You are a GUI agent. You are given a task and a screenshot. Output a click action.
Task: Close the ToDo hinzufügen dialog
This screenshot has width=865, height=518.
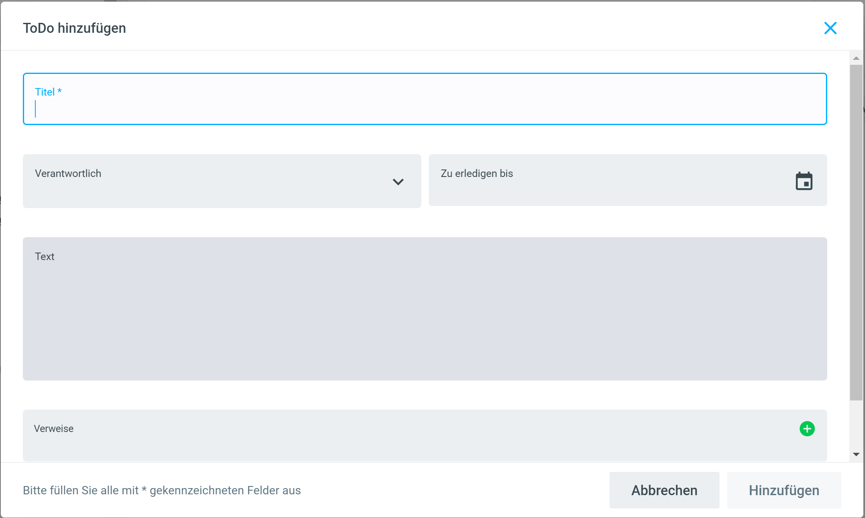coord(830,28)
